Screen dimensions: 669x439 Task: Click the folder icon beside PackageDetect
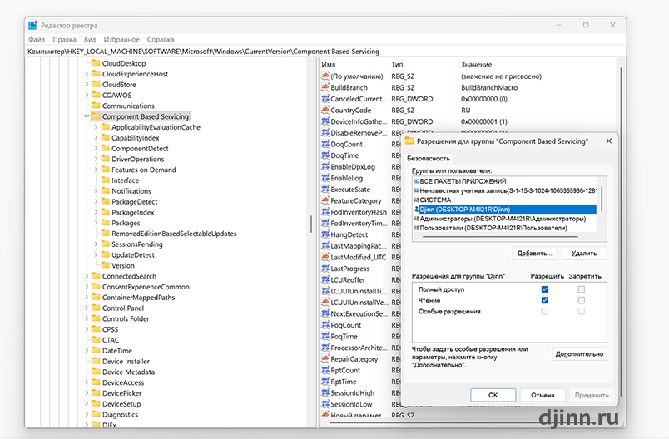point(106,201)
